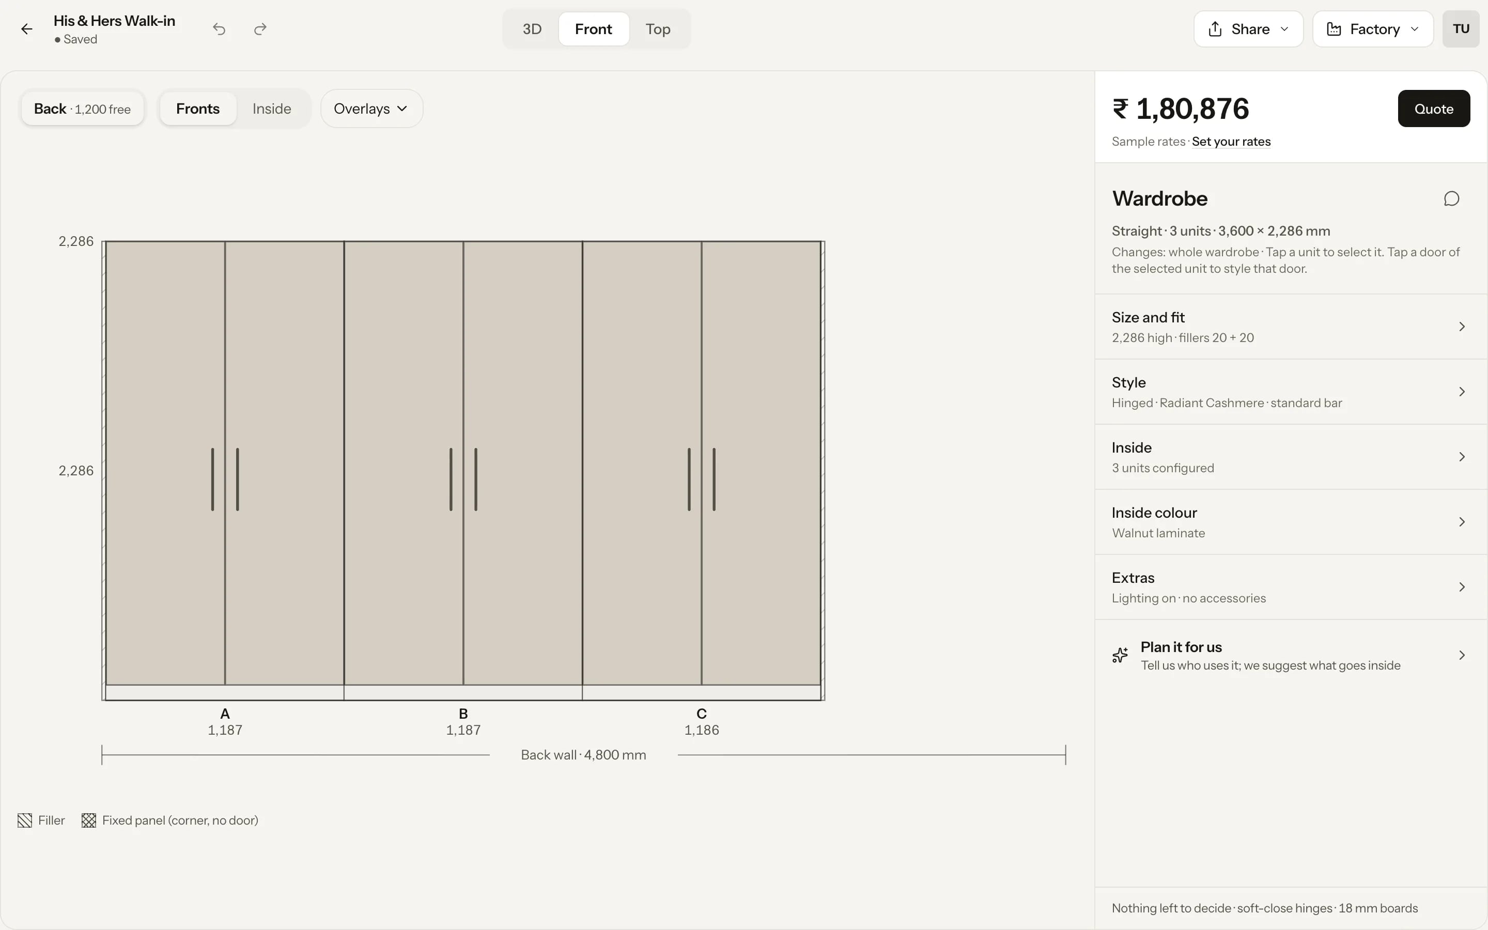Screen dimensions: 1488x930
Task: Click the Quote button
Action: coord(1434,109)
